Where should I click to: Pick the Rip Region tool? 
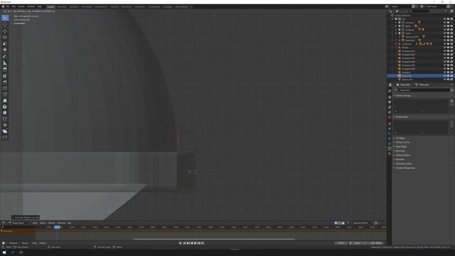pyautogui.click(x=5, y=137)
